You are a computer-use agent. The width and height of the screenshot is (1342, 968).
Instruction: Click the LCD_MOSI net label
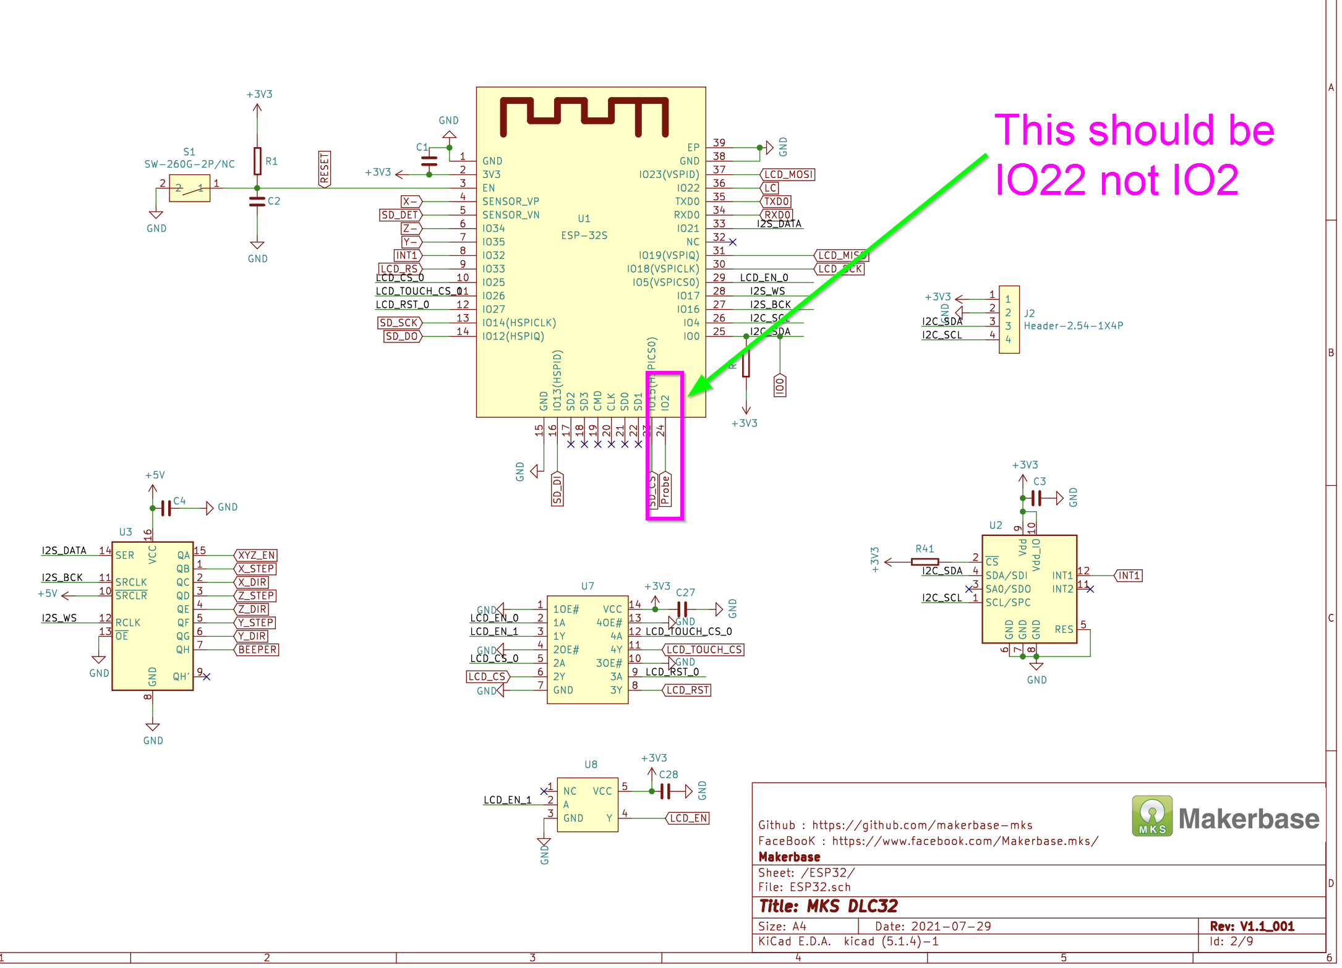(x=787, y=174)
